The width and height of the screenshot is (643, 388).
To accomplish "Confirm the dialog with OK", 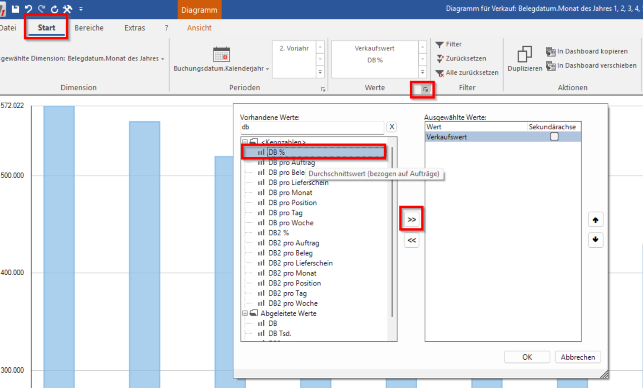I will (527, 357).
